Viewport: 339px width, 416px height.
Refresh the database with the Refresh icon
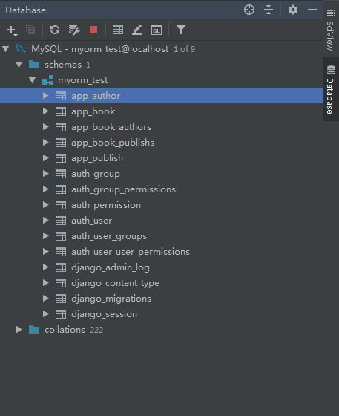(55, 30)
